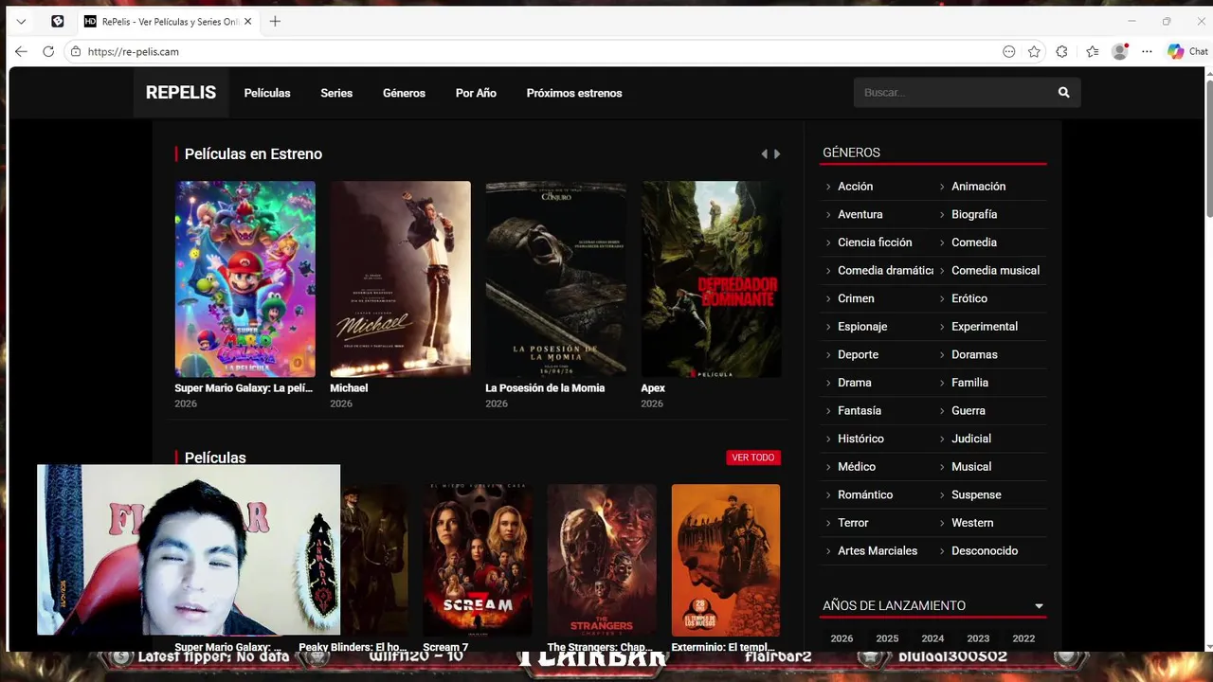Open the Películas menu item

point(267,93)
